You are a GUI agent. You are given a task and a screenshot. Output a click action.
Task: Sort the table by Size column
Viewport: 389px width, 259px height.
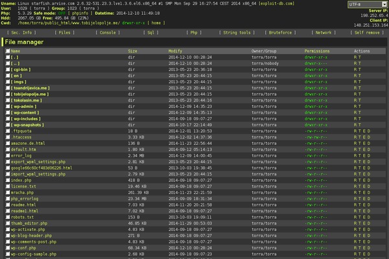[132, 51]
